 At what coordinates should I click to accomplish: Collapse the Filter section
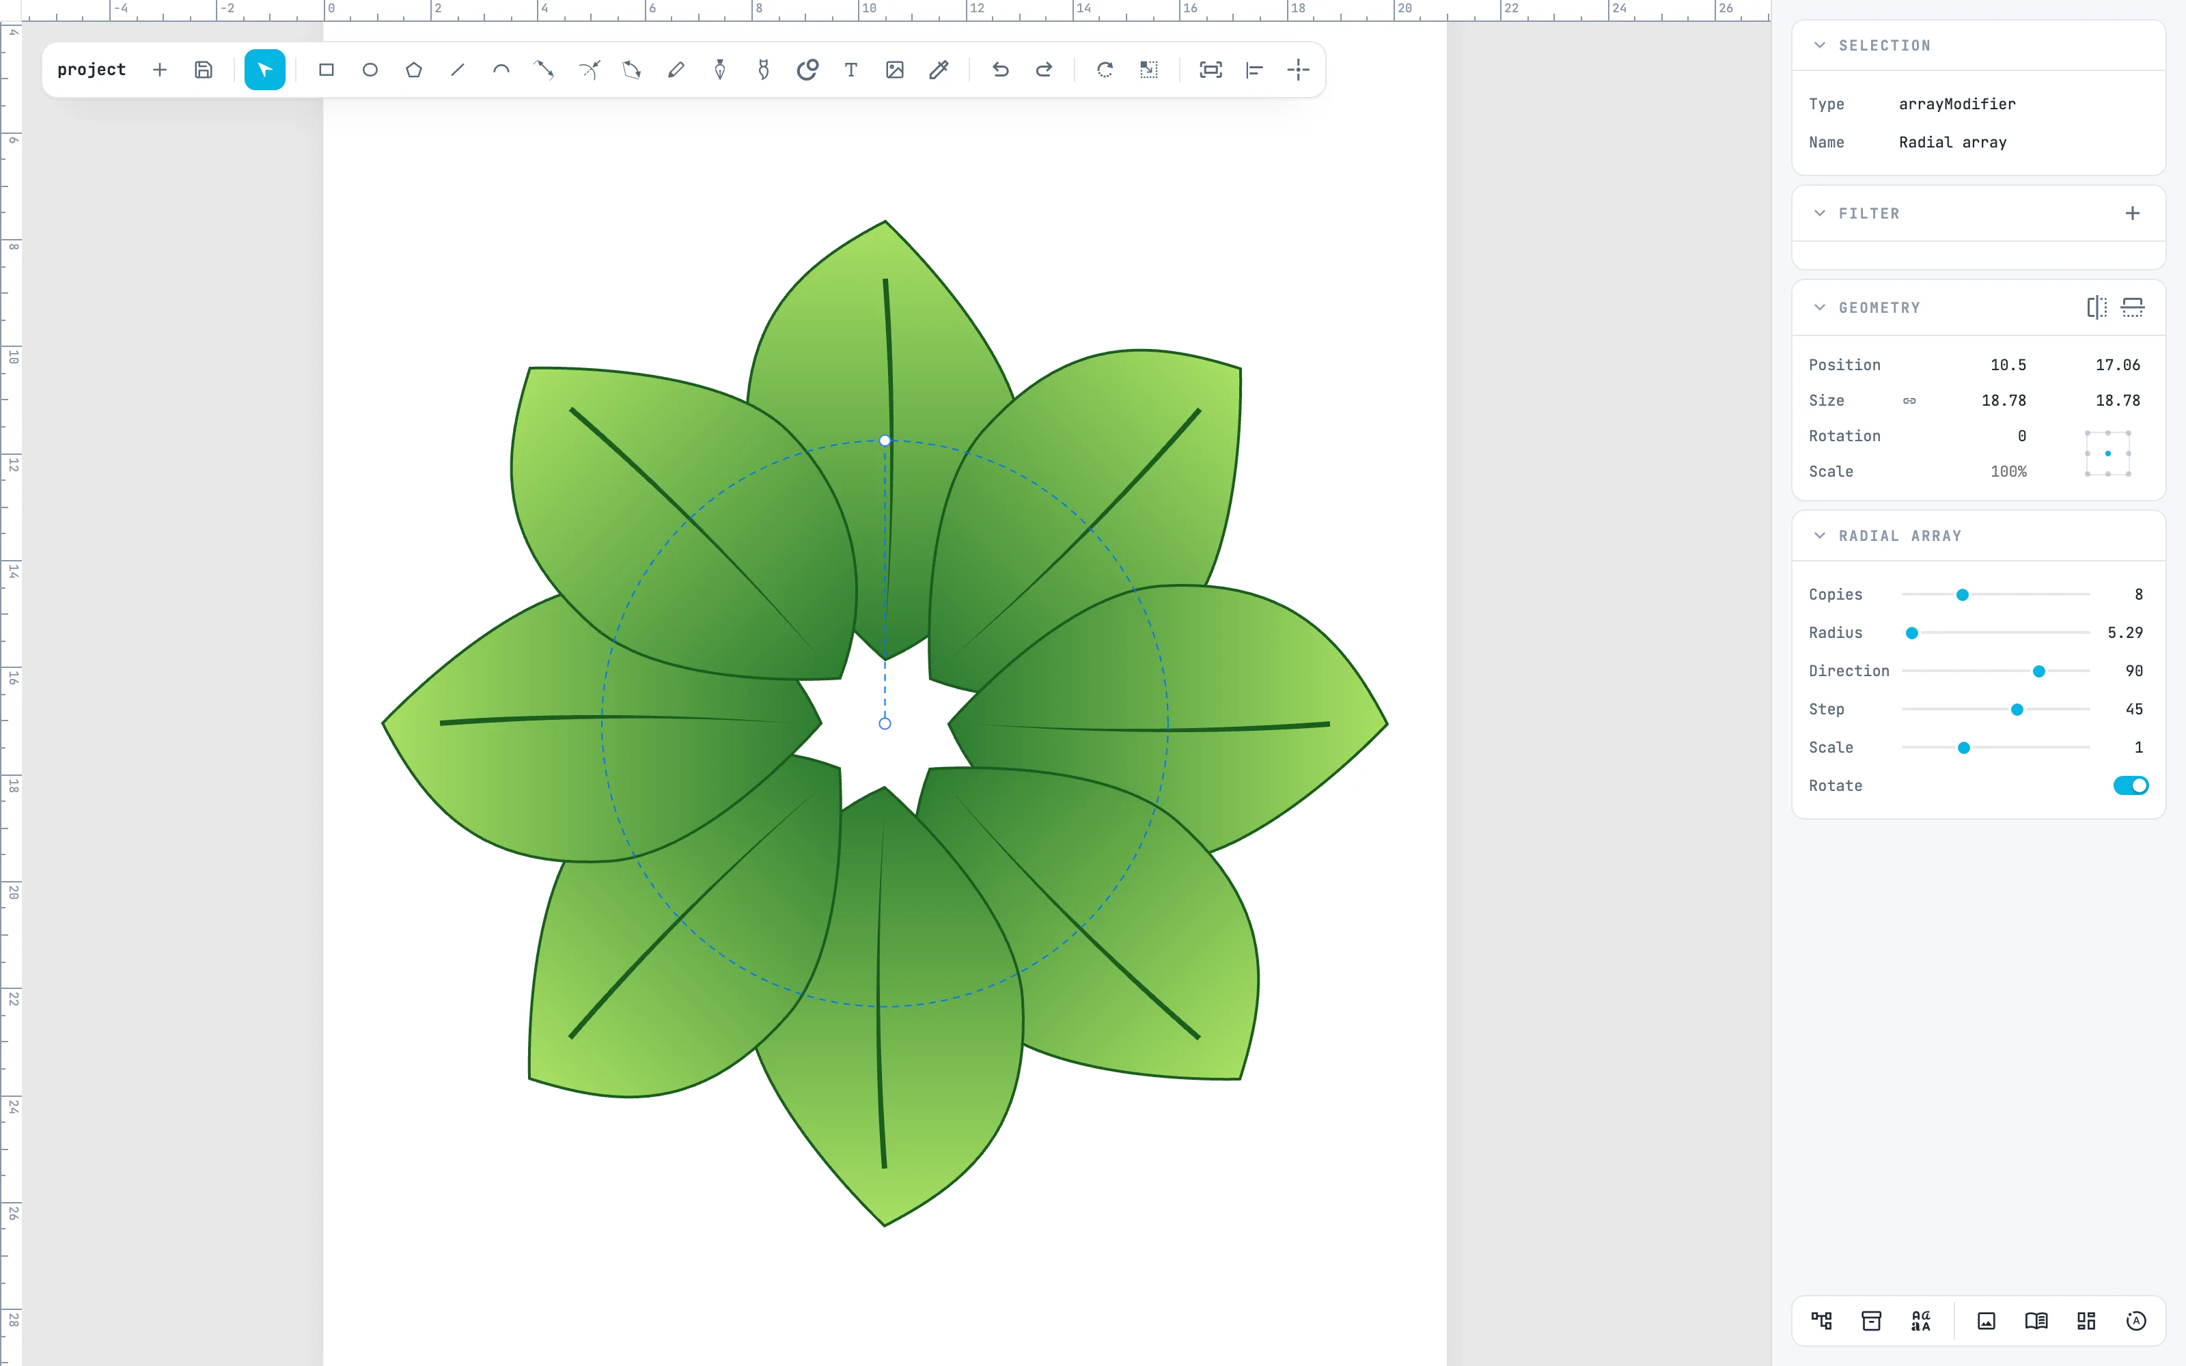click(x=1819, y=213)
